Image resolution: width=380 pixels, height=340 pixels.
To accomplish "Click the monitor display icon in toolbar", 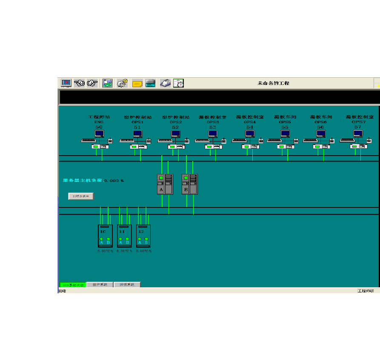I will [66, 83].
